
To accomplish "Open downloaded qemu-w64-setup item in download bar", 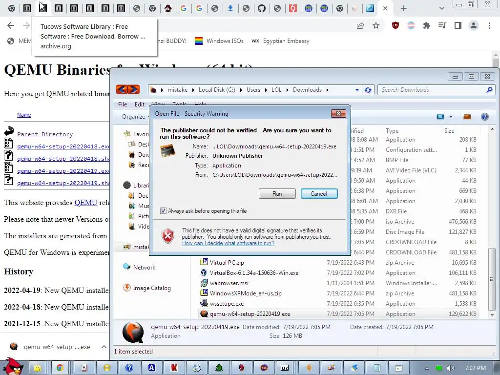I will [51, 347].
